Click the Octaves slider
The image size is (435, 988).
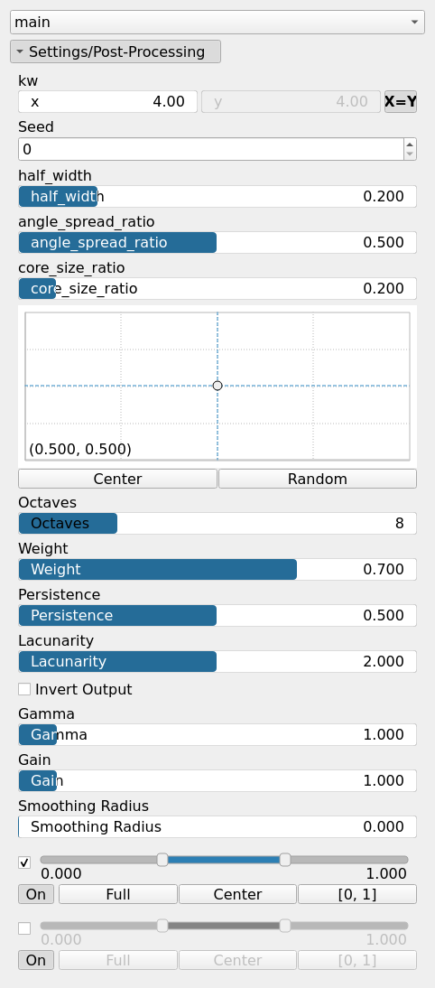(217, 524)
